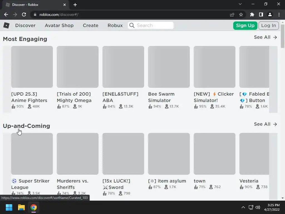Click See All for Most Engaging
Image resolution: width=285 pixels, height=214 pixels.
coord(265,37)
